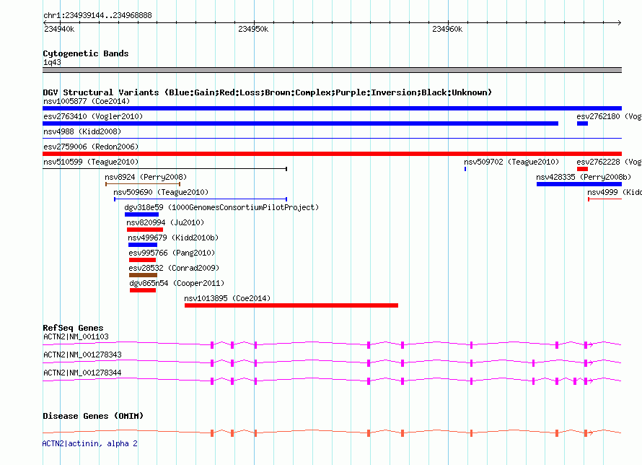The image size is (642, 465).
Task: Click the 234940k ruler position label
Action: 59,29
